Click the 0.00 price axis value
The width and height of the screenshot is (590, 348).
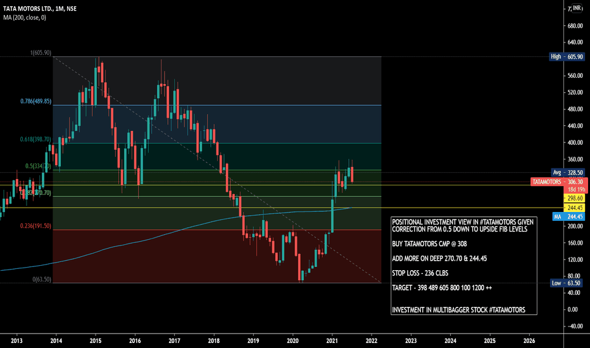tap(572, 309)
